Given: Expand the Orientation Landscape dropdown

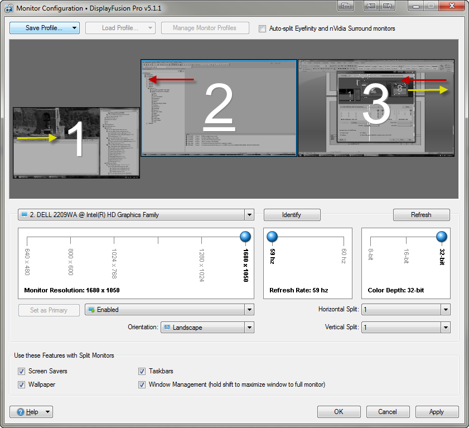Looking at the screenshot, I should (207, 328).
